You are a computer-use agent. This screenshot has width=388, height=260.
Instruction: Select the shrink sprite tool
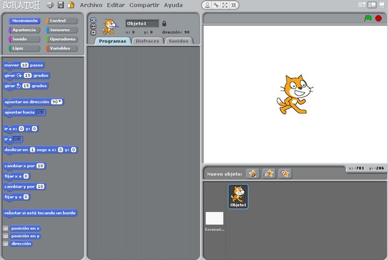coord(233,5)
